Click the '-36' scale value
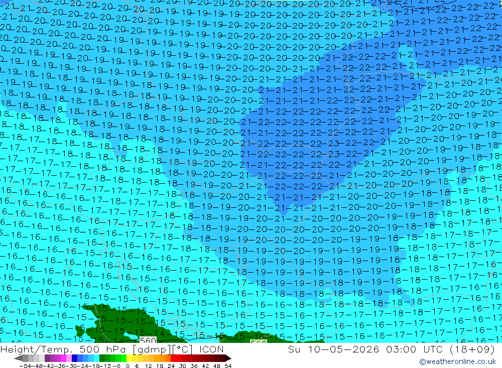This screenshot has height=368, width=502. click(x=60, y=366)
